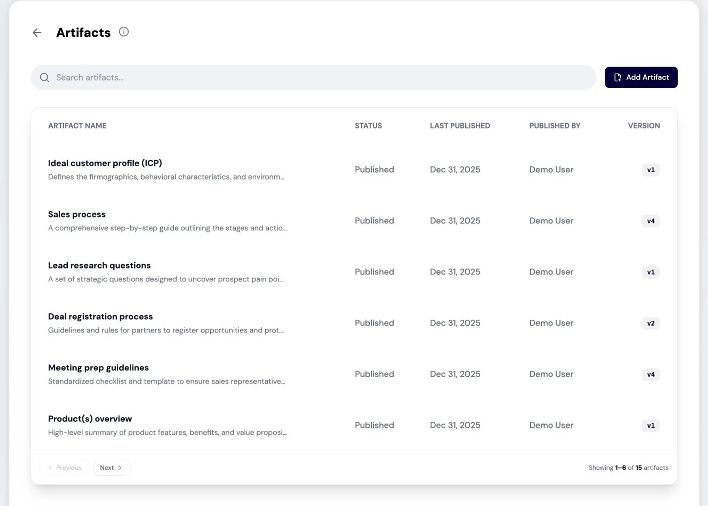Click v1 badge in the ICP row
The width and height of the screenshot is (708, 506).
point(651,170)
